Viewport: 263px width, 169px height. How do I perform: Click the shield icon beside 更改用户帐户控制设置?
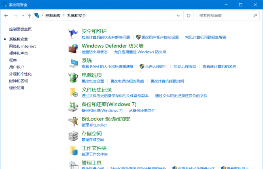click(x=138, y=37)
